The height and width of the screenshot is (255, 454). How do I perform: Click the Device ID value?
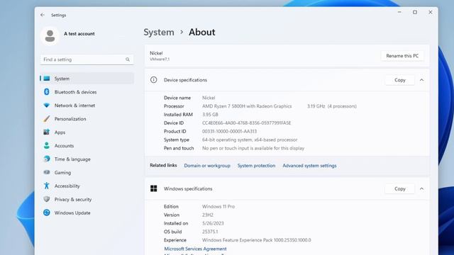[x=246, y=123]
